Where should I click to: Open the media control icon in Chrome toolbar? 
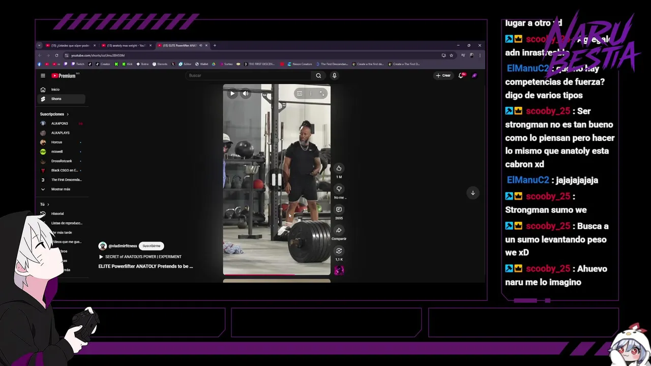(x=463, y=55)
